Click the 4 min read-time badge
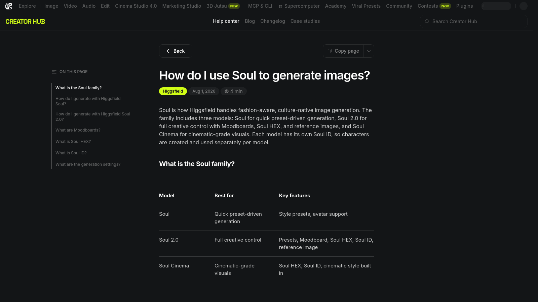The image size is (538, 302). [234, 91]
